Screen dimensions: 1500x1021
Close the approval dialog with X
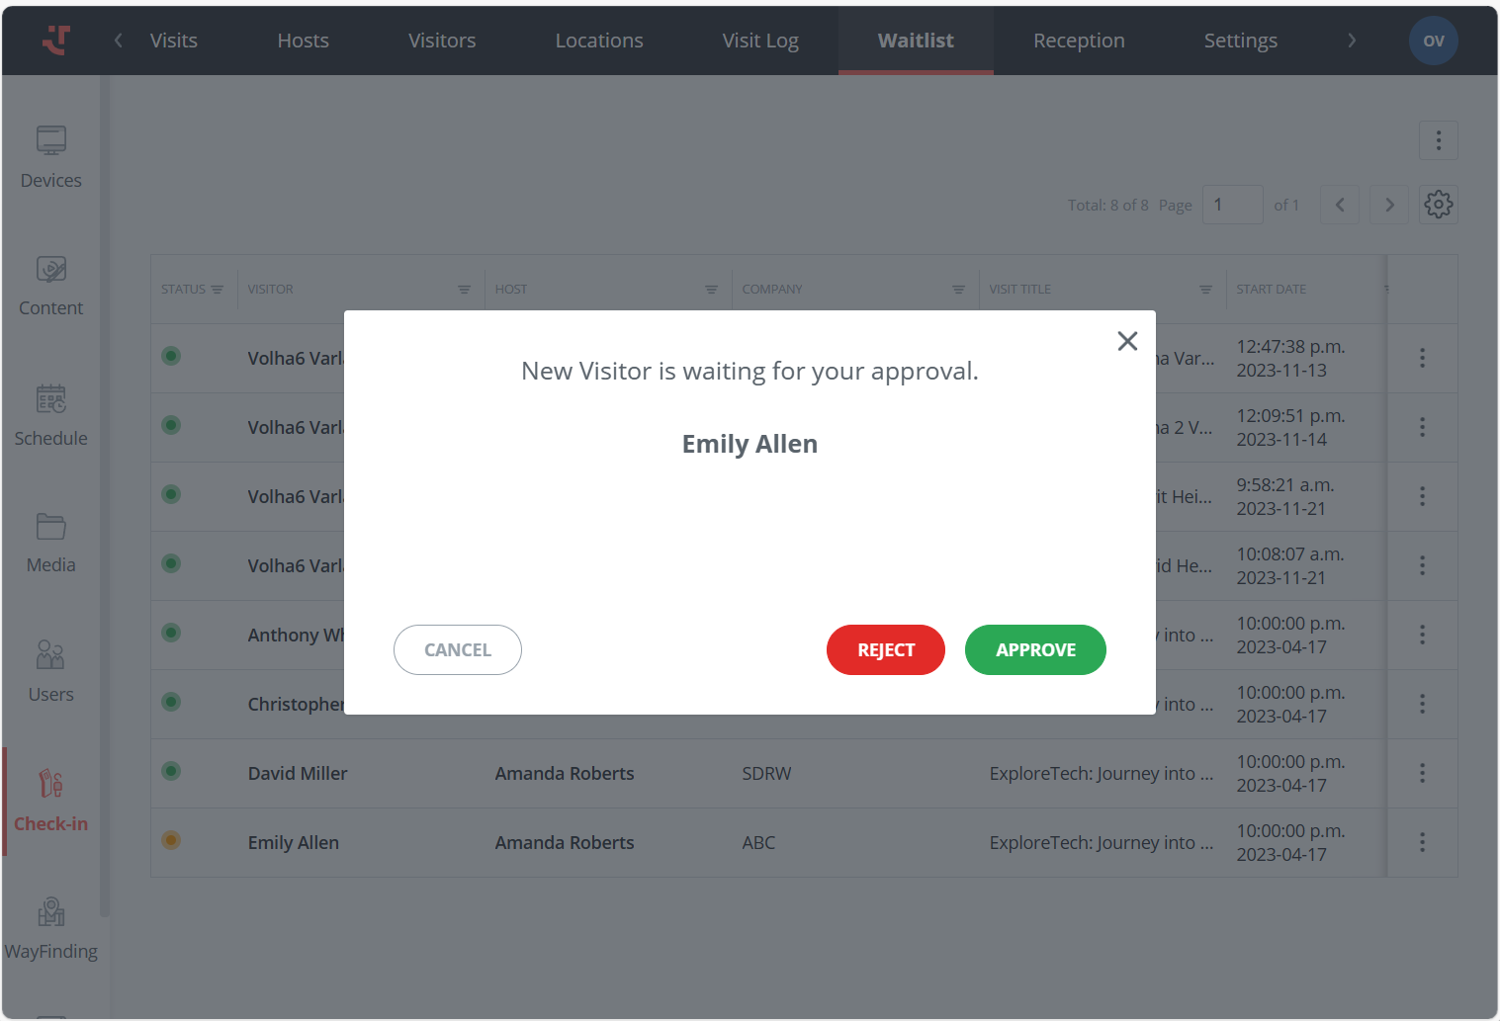click(x=1127, y=341)
